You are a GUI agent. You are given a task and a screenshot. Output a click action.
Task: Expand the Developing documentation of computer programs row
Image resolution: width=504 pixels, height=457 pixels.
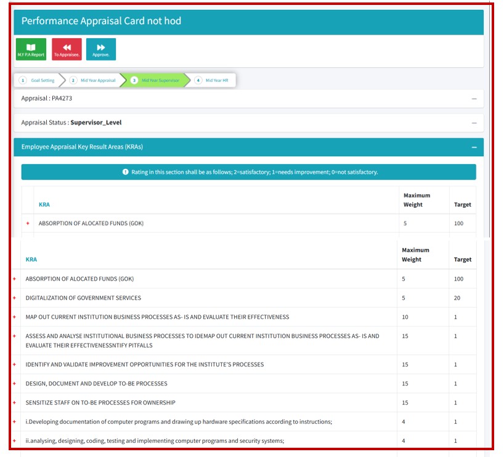(15, 422)
